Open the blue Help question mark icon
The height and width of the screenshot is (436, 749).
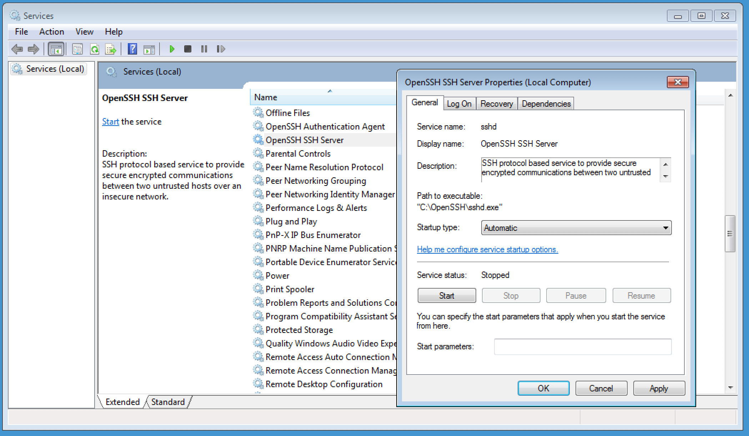132,49
